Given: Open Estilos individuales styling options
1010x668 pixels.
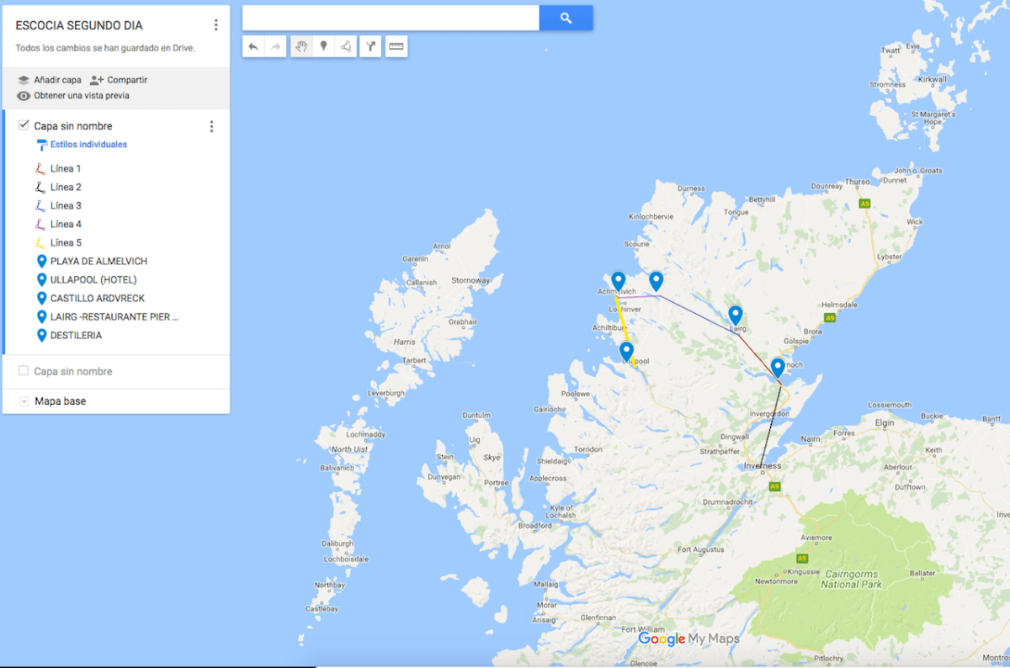Looking at the screenshot, I should (x=88, y=145).
